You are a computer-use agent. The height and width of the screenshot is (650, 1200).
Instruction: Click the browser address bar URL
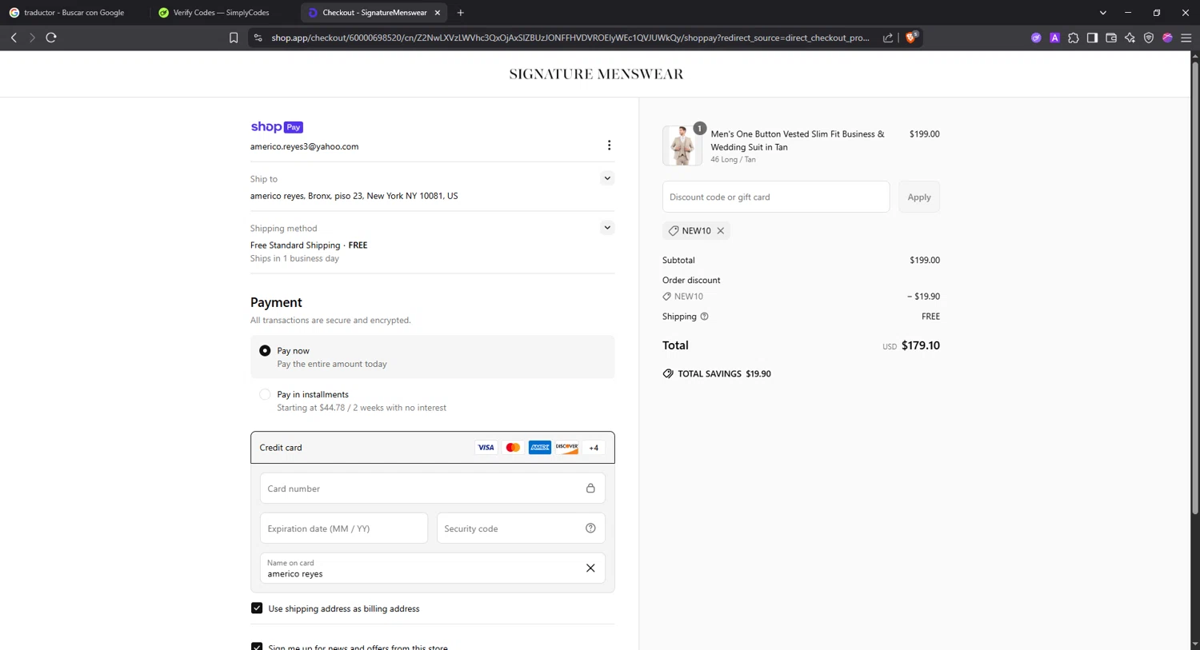[570, 38]
